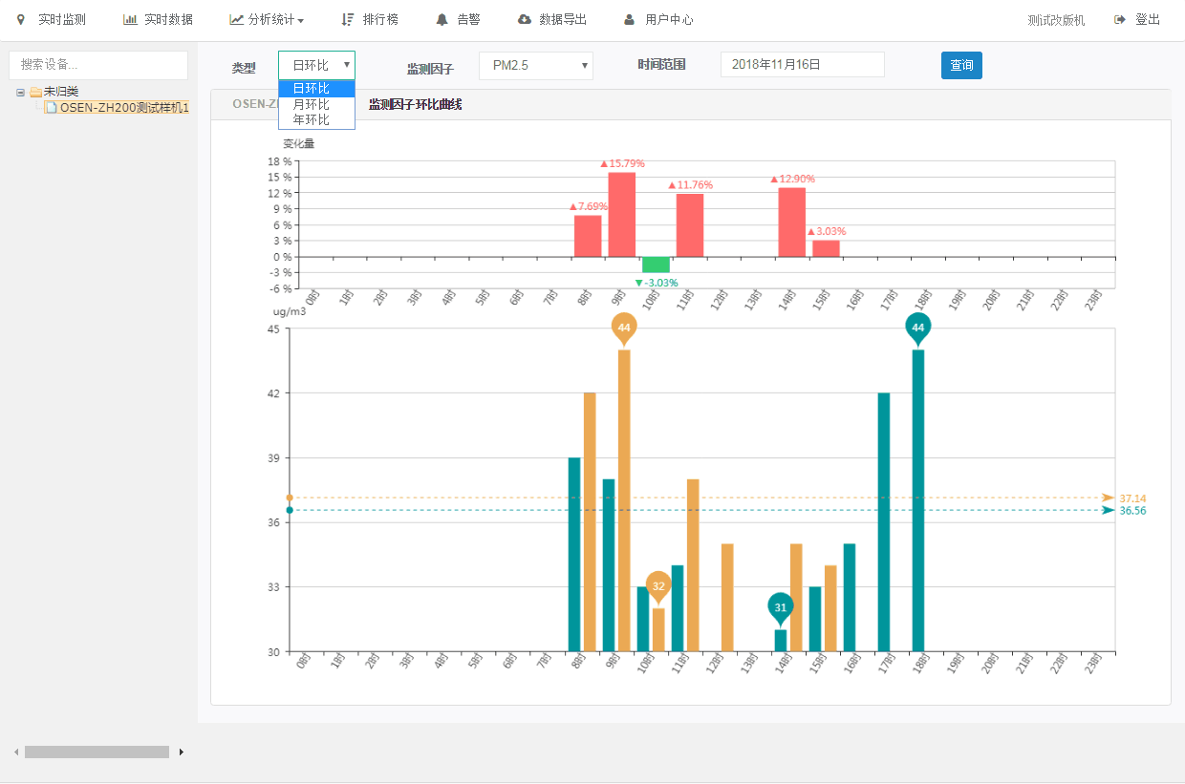Image resolution: width=1185 pixels, height=784 pixels.
Task: Click the 时间范围 date input field
Action: (x=802, y=65)
